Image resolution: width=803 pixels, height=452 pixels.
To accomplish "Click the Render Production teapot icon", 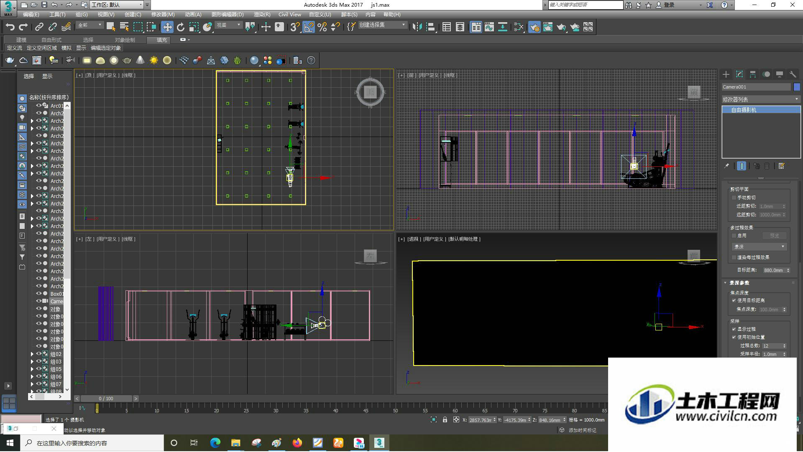I will (561, 27).
